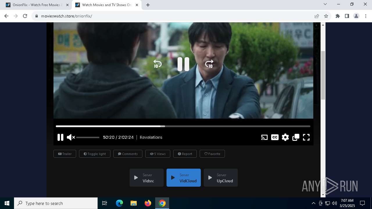
Task: Open the Comments section button
Action: coord(128,154)
